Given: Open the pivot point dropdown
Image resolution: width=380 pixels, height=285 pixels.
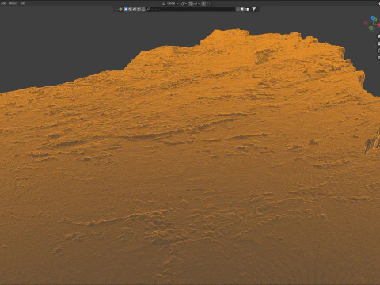Looking at the screenshot, I should pyautogui.click(x=184, y=3).
